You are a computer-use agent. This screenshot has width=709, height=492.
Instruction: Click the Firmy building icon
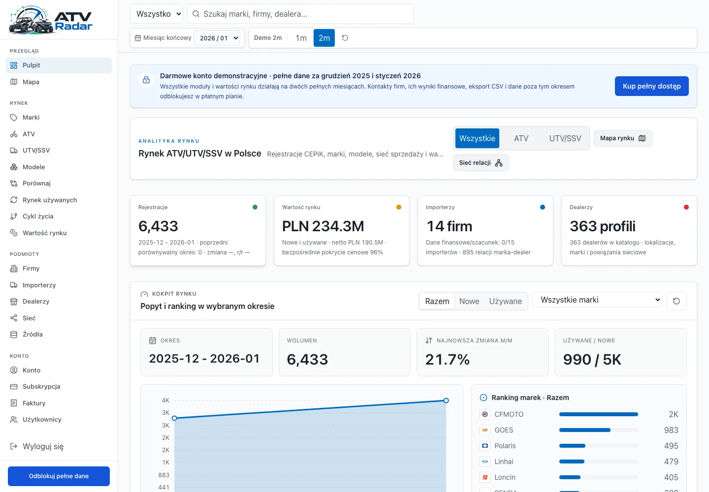14,269
